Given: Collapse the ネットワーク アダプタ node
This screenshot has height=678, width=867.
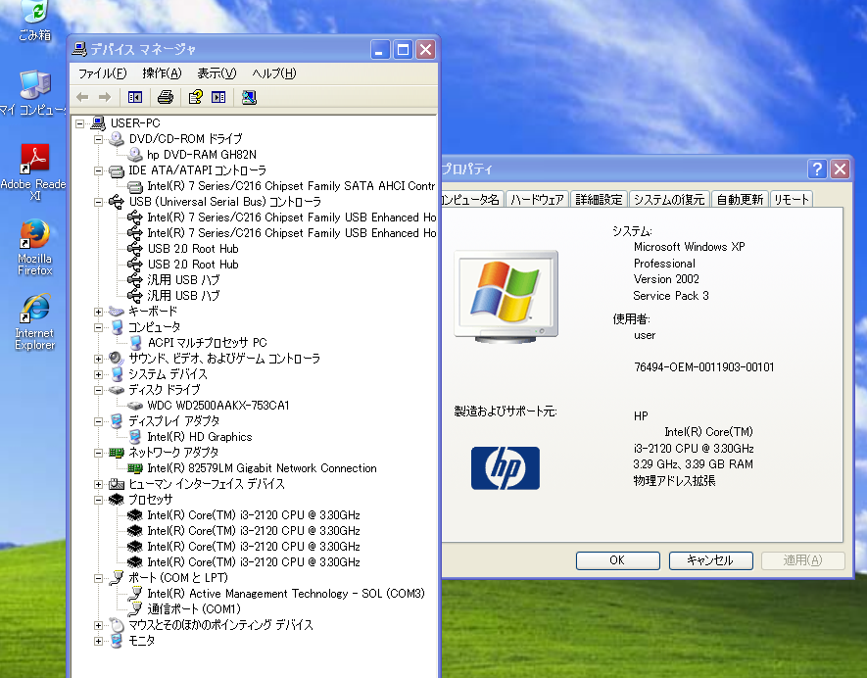Looking at the screenshot, I should pyautogui.click(x=98, y=453).
